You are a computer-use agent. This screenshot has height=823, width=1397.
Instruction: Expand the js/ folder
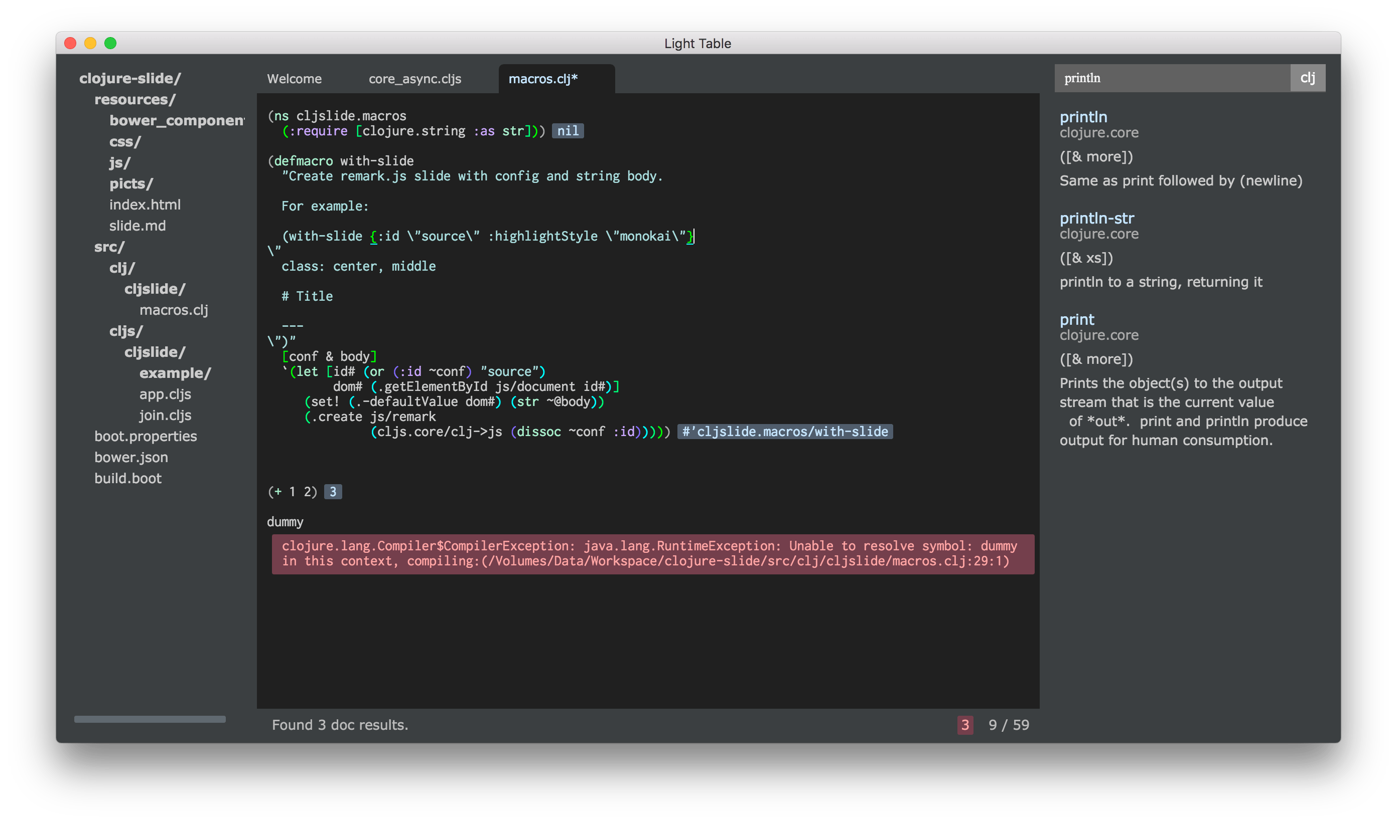(119, 162)
